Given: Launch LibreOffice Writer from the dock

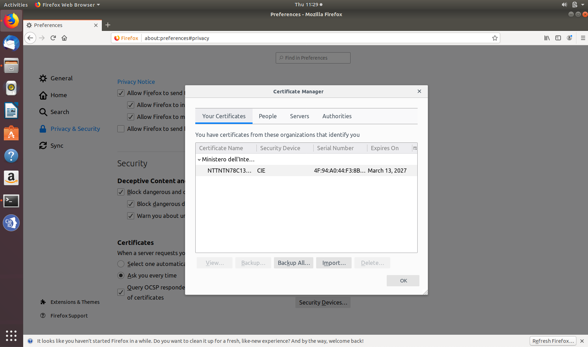Looking at the screenshot, I should click(x=11, y=111).
